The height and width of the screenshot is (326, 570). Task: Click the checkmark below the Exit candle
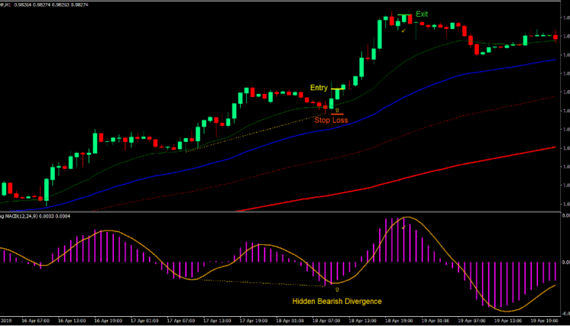coord(404,30)
